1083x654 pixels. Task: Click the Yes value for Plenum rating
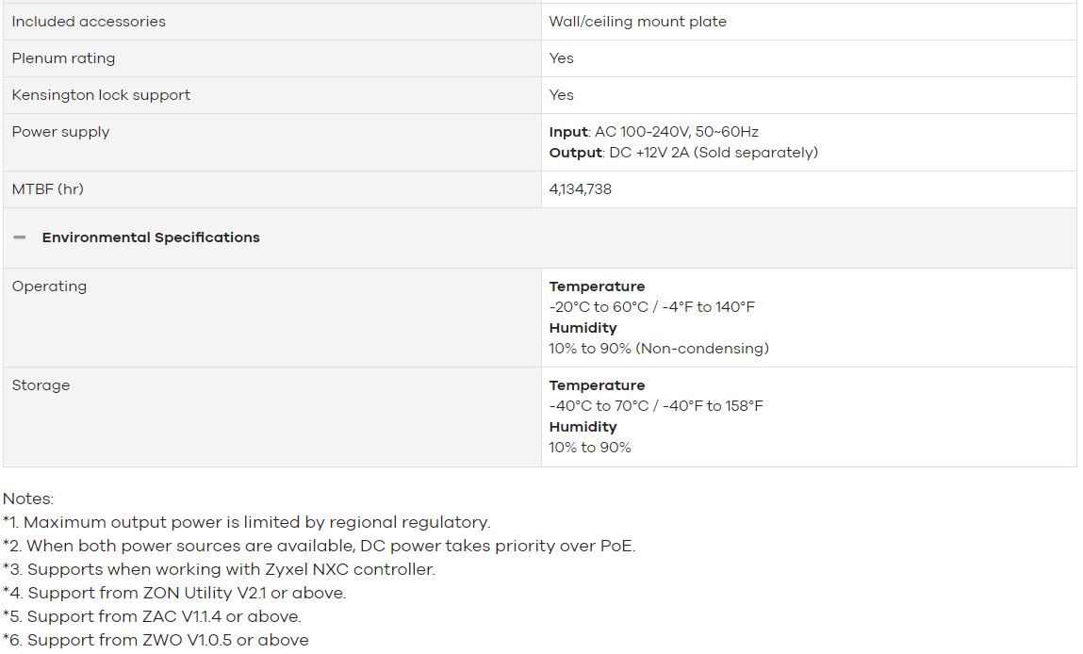point(561,58)
